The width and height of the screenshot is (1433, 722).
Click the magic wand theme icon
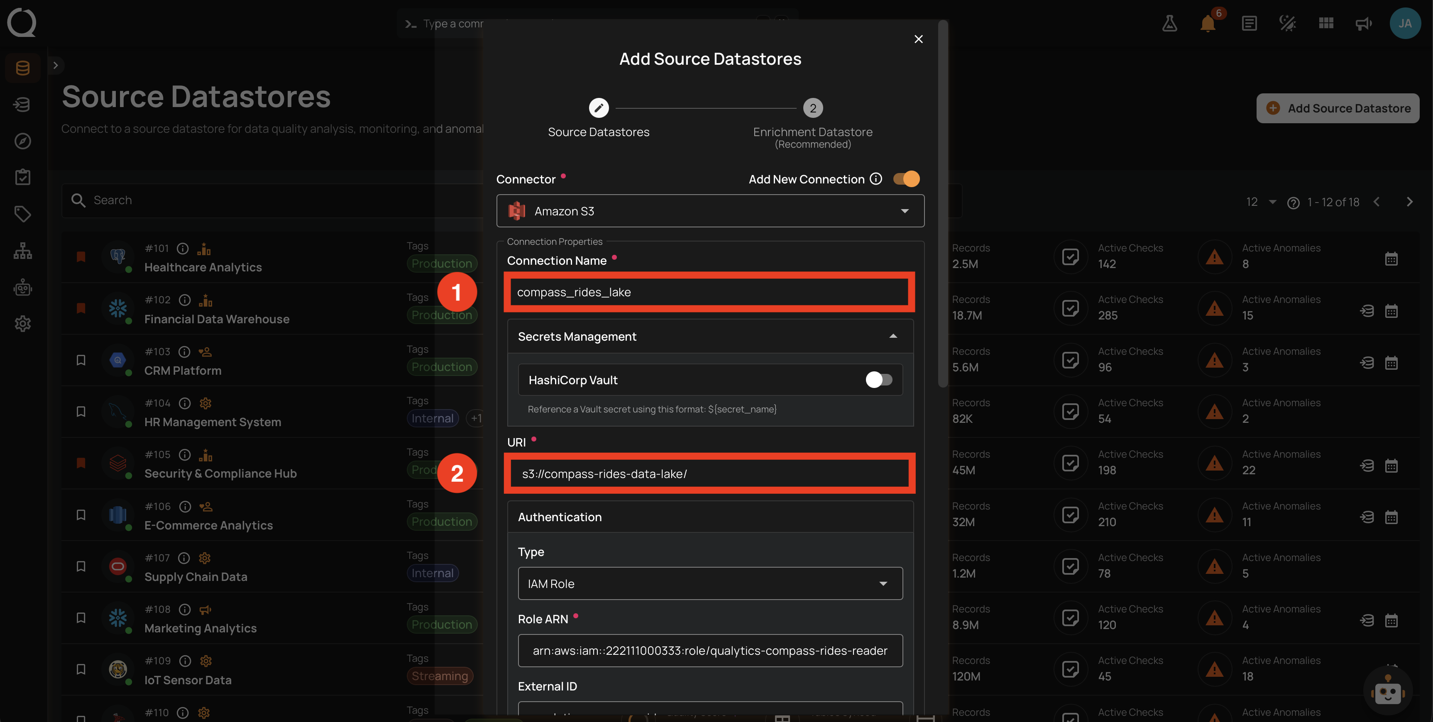click(x=1288, y=23)
